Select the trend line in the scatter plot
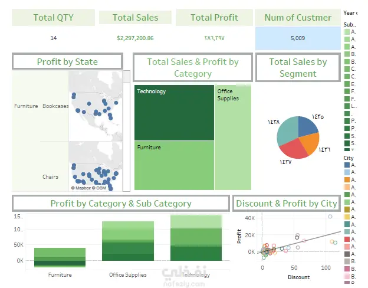 click(299, 242)
